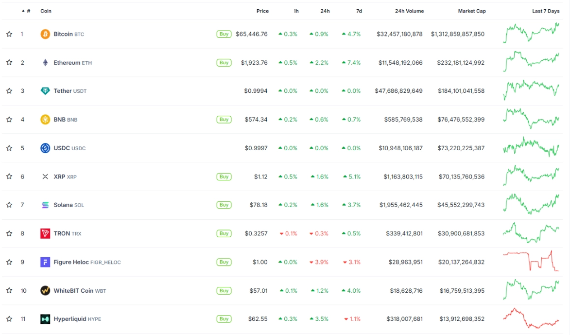Click the TRON coin logo

(x=45, y=233)
